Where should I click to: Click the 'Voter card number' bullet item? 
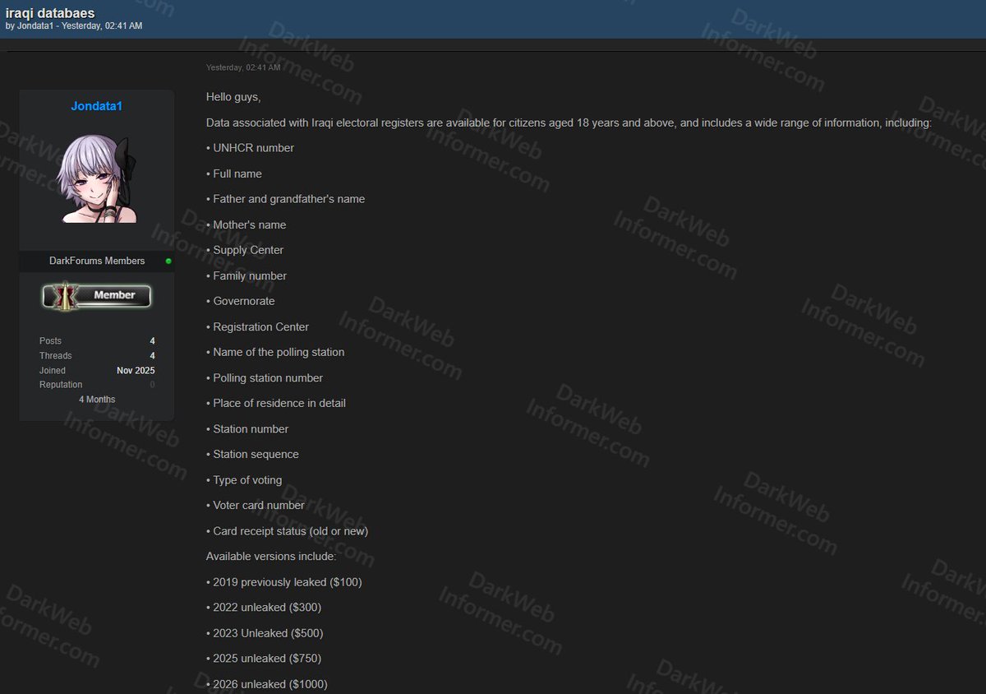click(x=256, y=505)
